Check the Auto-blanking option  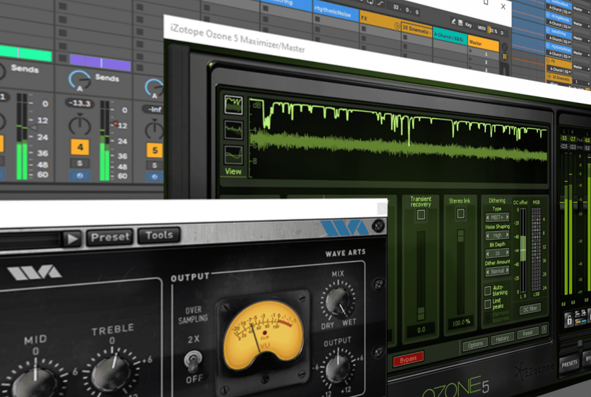tap(487, 291)
